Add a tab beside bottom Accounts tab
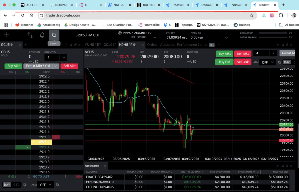 tap(111, 166)
